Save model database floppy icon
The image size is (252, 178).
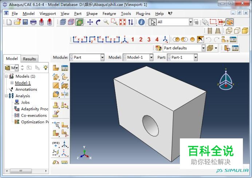point(25,22)
